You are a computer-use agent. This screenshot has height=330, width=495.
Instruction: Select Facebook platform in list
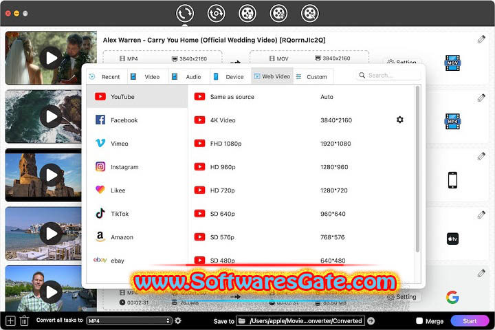[x=137, y=120]
